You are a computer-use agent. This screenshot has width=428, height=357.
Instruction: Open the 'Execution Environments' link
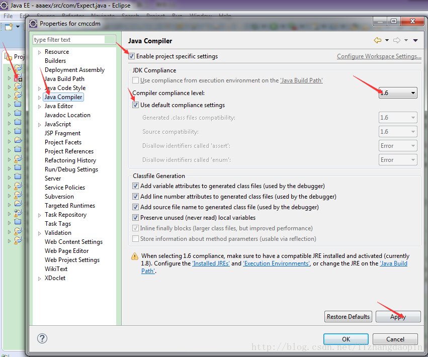click(276, 263)
